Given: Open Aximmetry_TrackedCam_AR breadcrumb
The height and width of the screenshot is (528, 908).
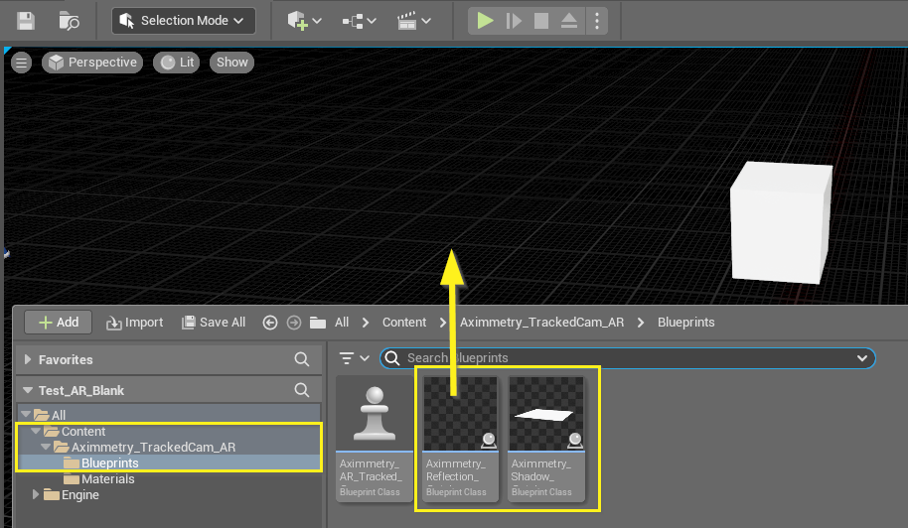Looking at the screenshot, I should [541, 323].
